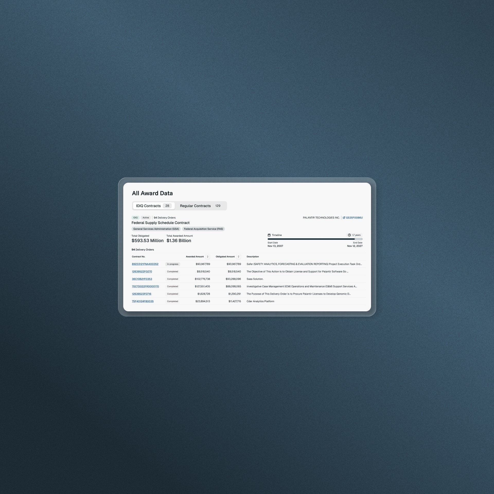Sort by Obligated Amount using the sort arrows
494x494 pixels.
coord(239,257)
